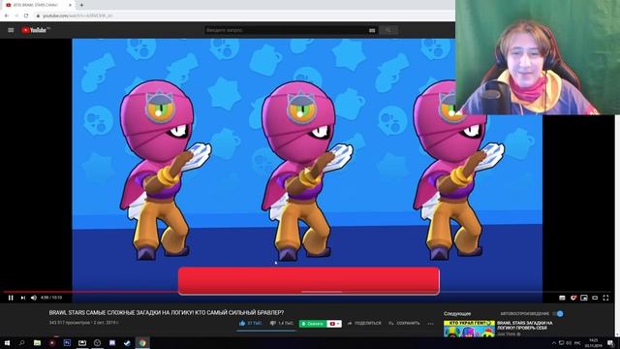The width and height of the screenshot is (620, 349).
Task: Save the video via СОХРАНИТЬ
Action: [x=404, y=323]
